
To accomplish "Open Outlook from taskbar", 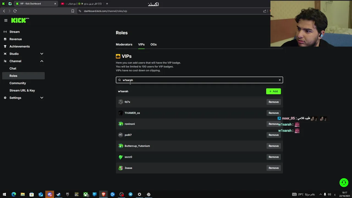I will tap(41, 194).
